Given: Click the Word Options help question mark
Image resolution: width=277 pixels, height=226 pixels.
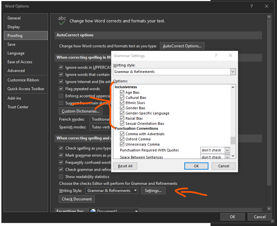Looking at the screenshot, I should click(x=251, y=6).
